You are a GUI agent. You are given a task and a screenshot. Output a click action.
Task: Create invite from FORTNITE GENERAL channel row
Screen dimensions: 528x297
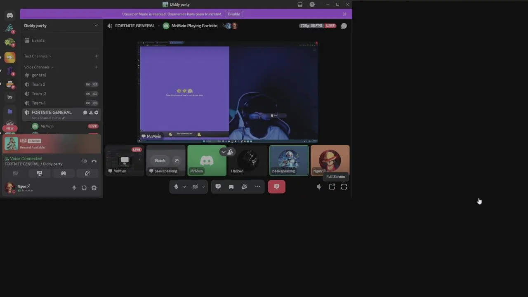click(91, 113)
